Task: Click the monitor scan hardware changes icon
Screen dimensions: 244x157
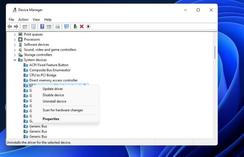Action: (66, 27)
